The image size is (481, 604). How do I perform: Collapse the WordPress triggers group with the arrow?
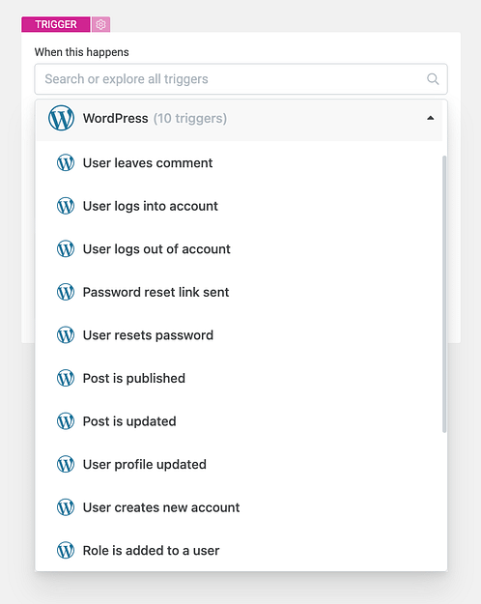point(431,118)
